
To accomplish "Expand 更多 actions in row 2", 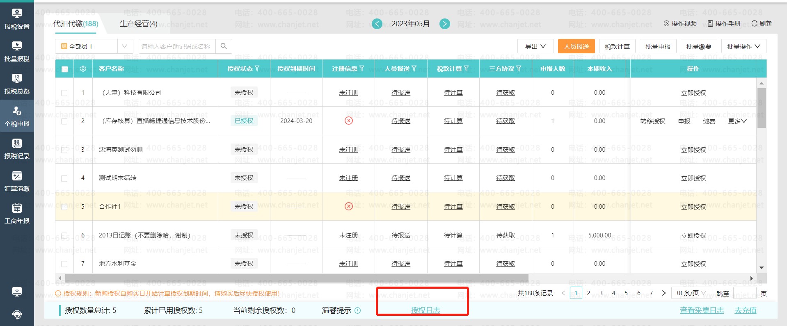I will 737,121.
